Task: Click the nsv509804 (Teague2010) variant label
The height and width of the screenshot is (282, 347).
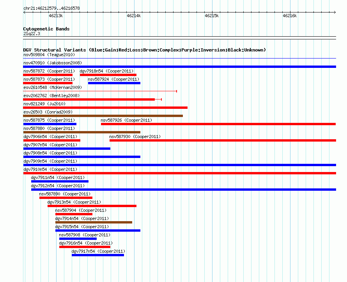Action: click(x=49, y=55)
